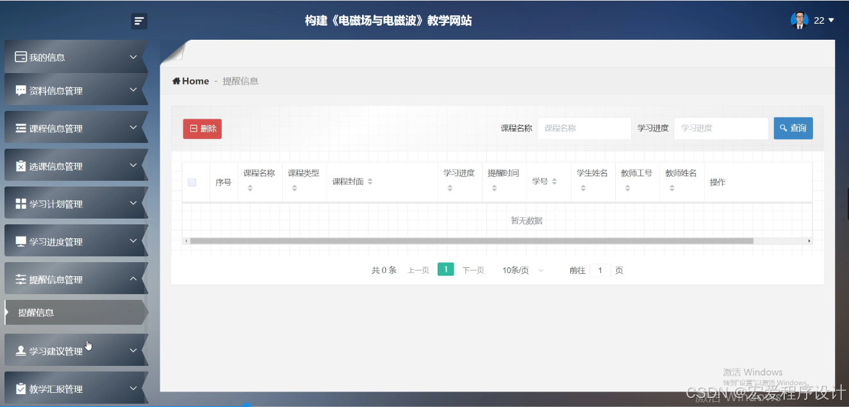Expand 学习计划管理 chevron
849x407 pixels.
133,203
